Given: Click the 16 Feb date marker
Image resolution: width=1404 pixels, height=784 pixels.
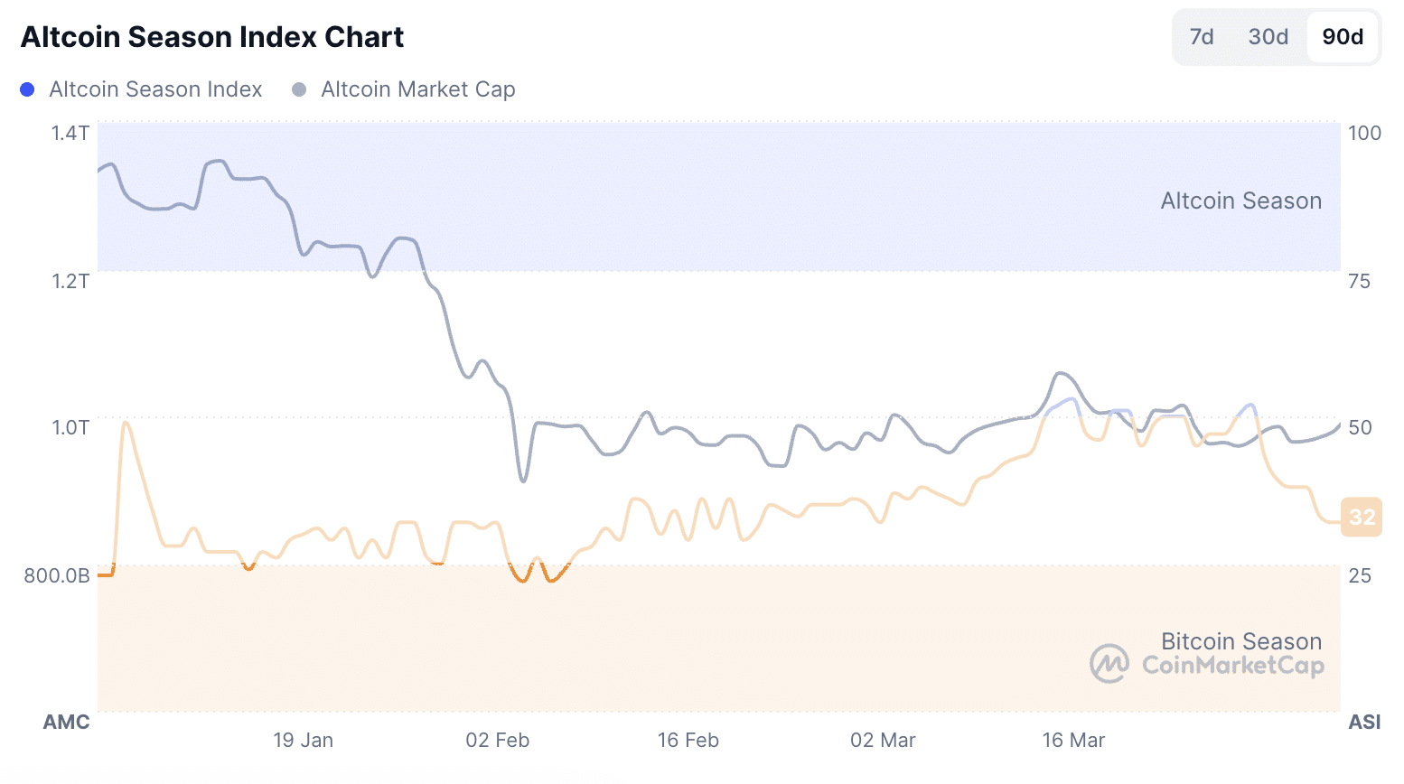Looking at the screenshot, I should 688,741.
